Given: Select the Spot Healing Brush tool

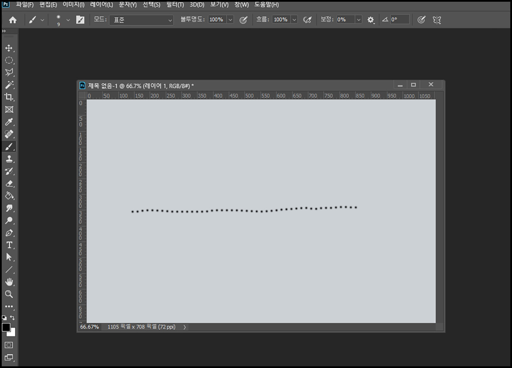Looking at the screenshot, I should 9,134.
